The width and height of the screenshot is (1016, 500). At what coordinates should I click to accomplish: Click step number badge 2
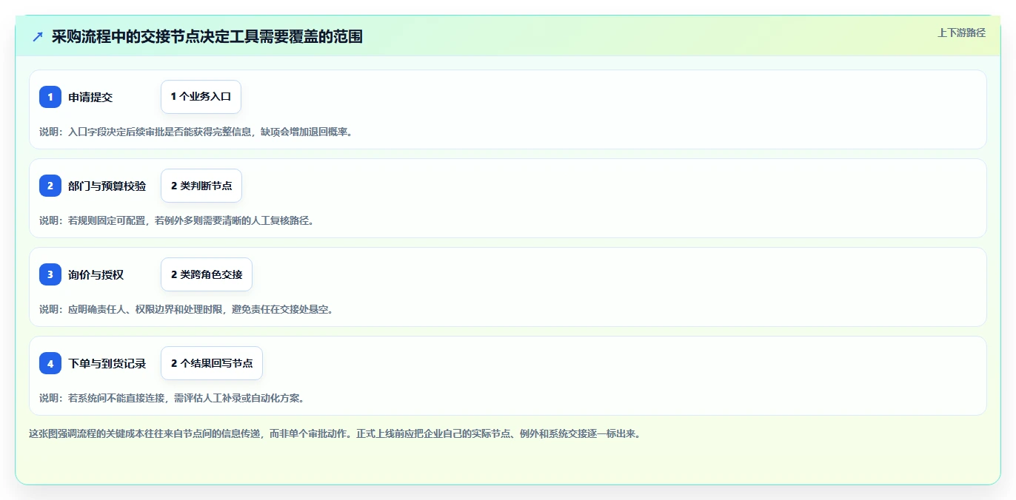[50, 186]
